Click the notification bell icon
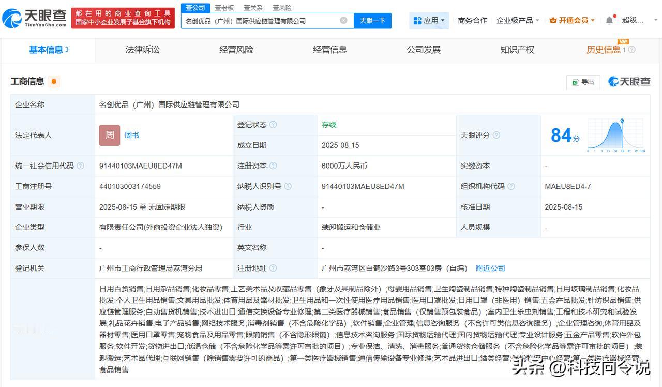The image size is (662, 387). click(x=609, y=20)
